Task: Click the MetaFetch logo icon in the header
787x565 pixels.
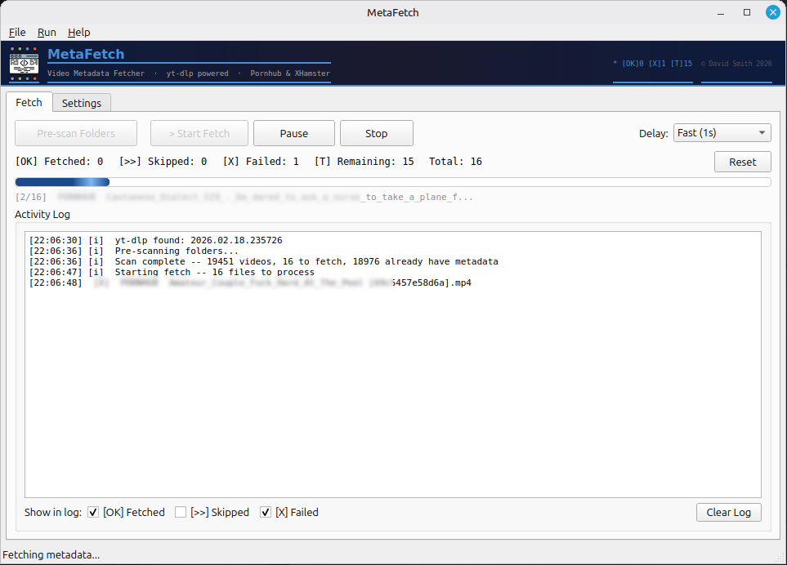Action: [x=25, y=63]
